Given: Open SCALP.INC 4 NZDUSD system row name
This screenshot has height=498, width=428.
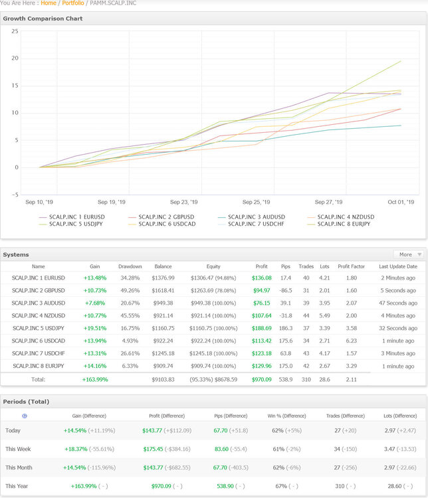Looking at the screenshot, I should [39, 315].
